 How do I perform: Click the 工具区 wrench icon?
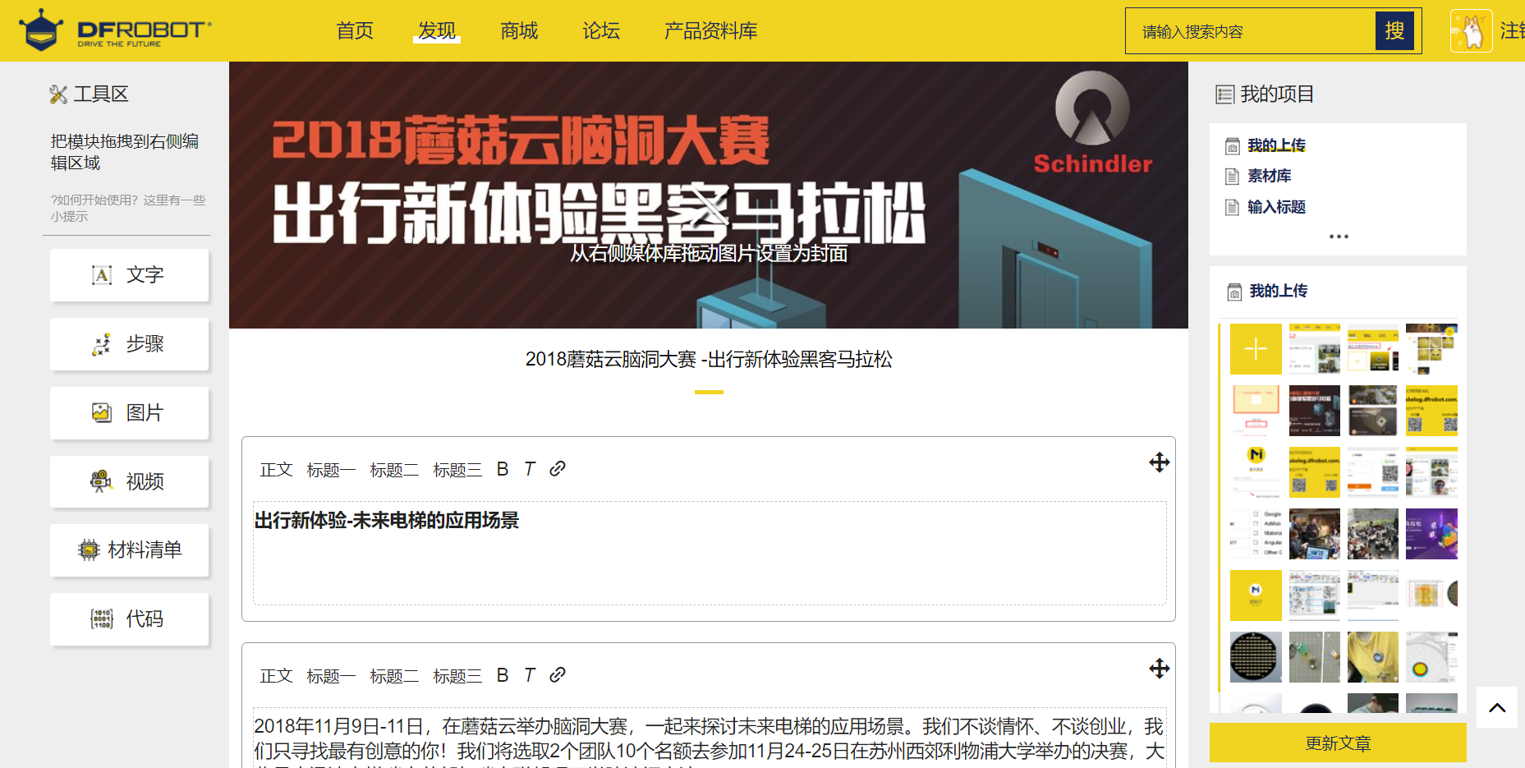pos(58,94)
